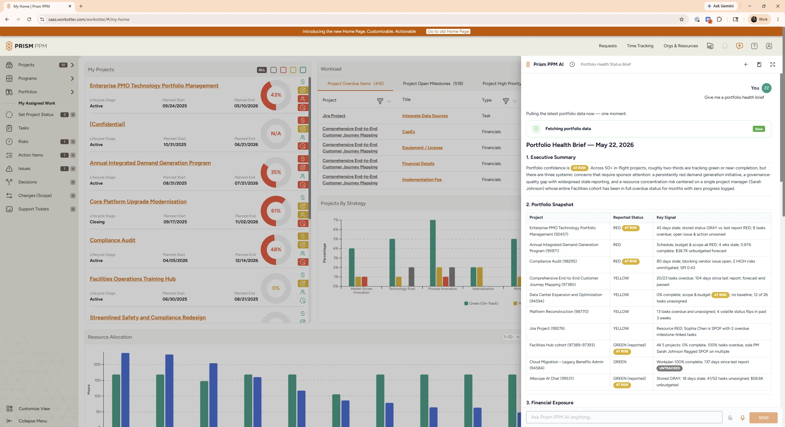The image size is (785, 427).
Task: Open the Project column filter funnel
Action: coord(380,101)
